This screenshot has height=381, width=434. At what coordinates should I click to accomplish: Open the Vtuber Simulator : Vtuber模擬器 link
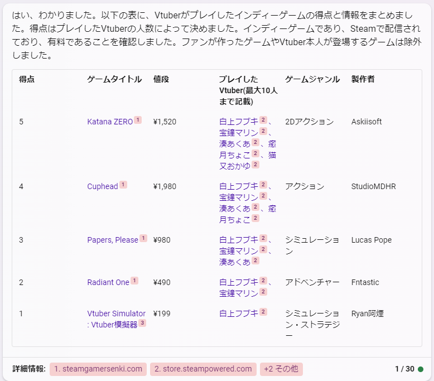click(x=116, y=319)
